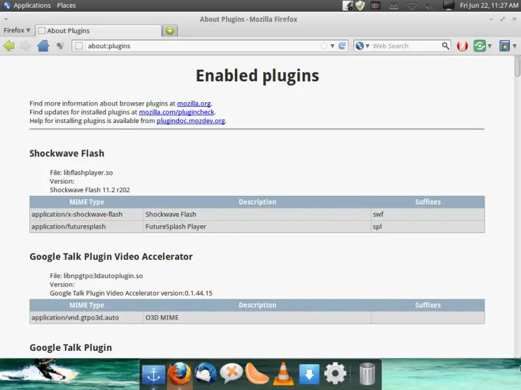Click the application/vnd.gtpo3d.auto cell
521x390 pixels.
pyautogui.click(x=87, y=318)
